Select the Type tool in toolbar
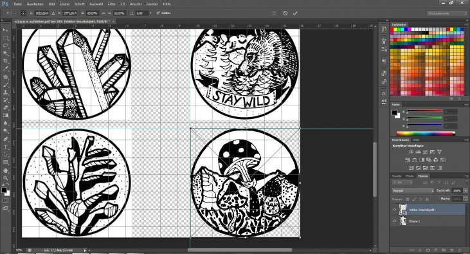 click(x=5, y=147)
